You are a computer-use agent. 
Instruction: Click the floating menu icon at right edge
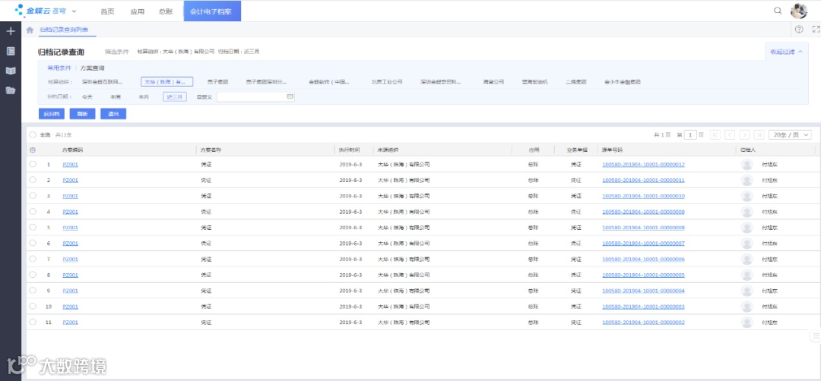click(816, 335)
